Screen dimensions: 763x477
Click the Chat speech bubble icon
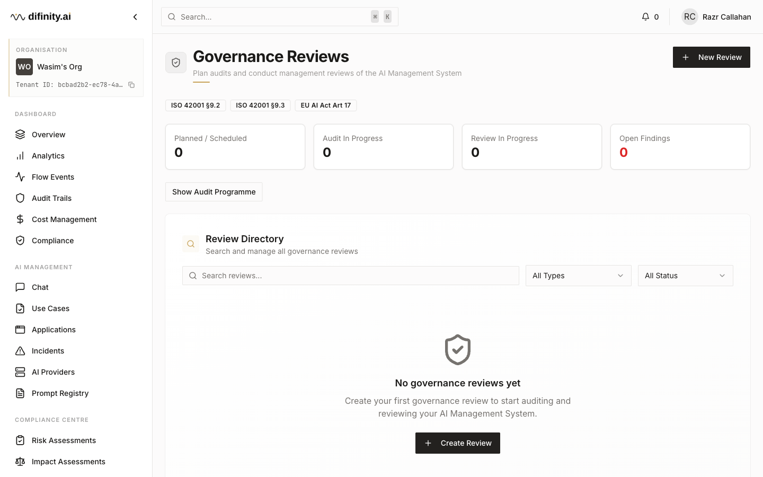[20, 287]
